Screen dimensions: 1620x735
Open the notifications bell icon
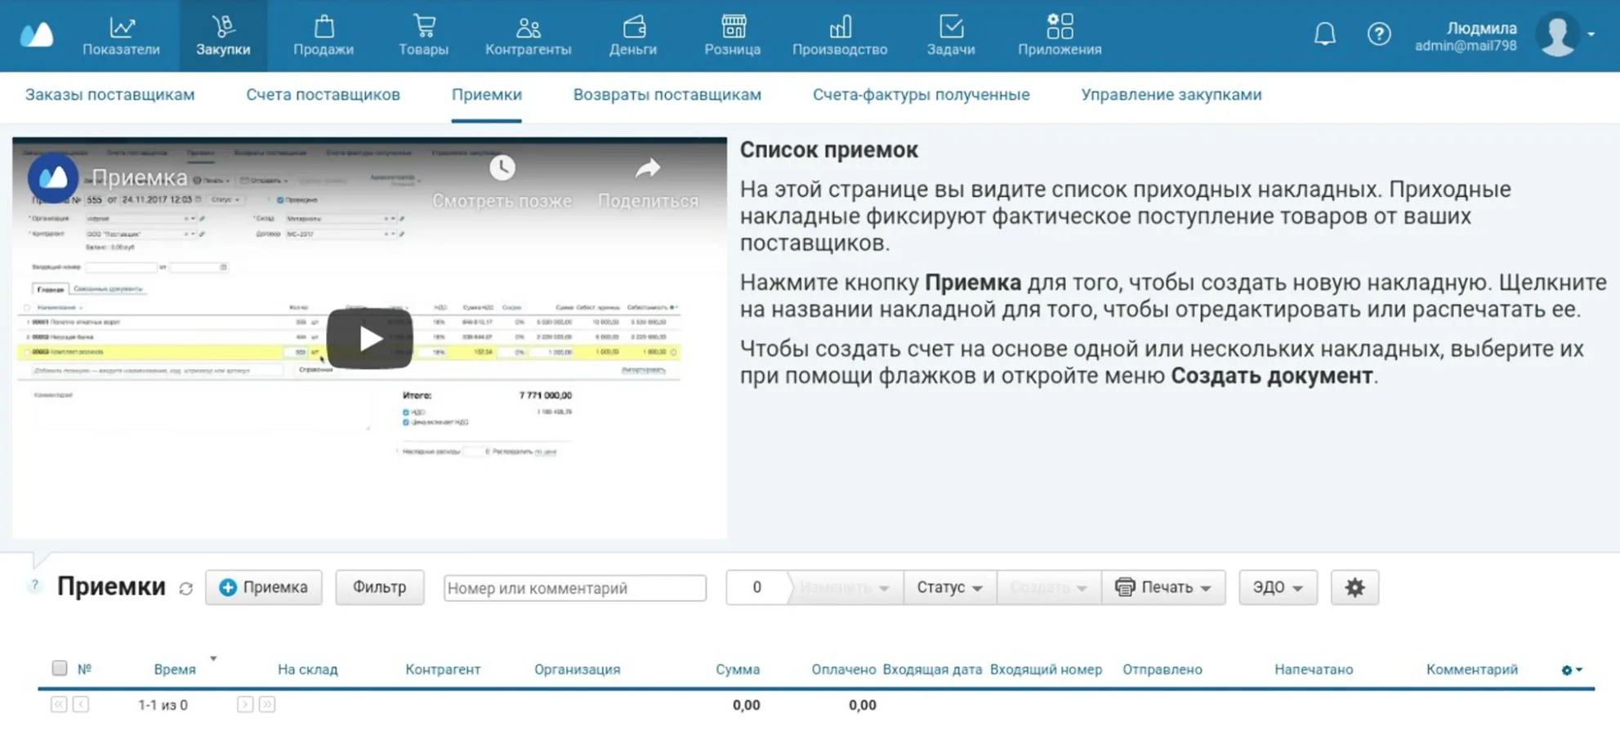click(1324, 34)
